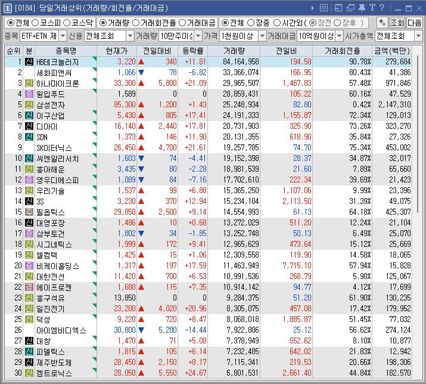Open the 가격 1천원이상 dropdown
This screenshot has height=384, width=426.
[x=262, y=36]
